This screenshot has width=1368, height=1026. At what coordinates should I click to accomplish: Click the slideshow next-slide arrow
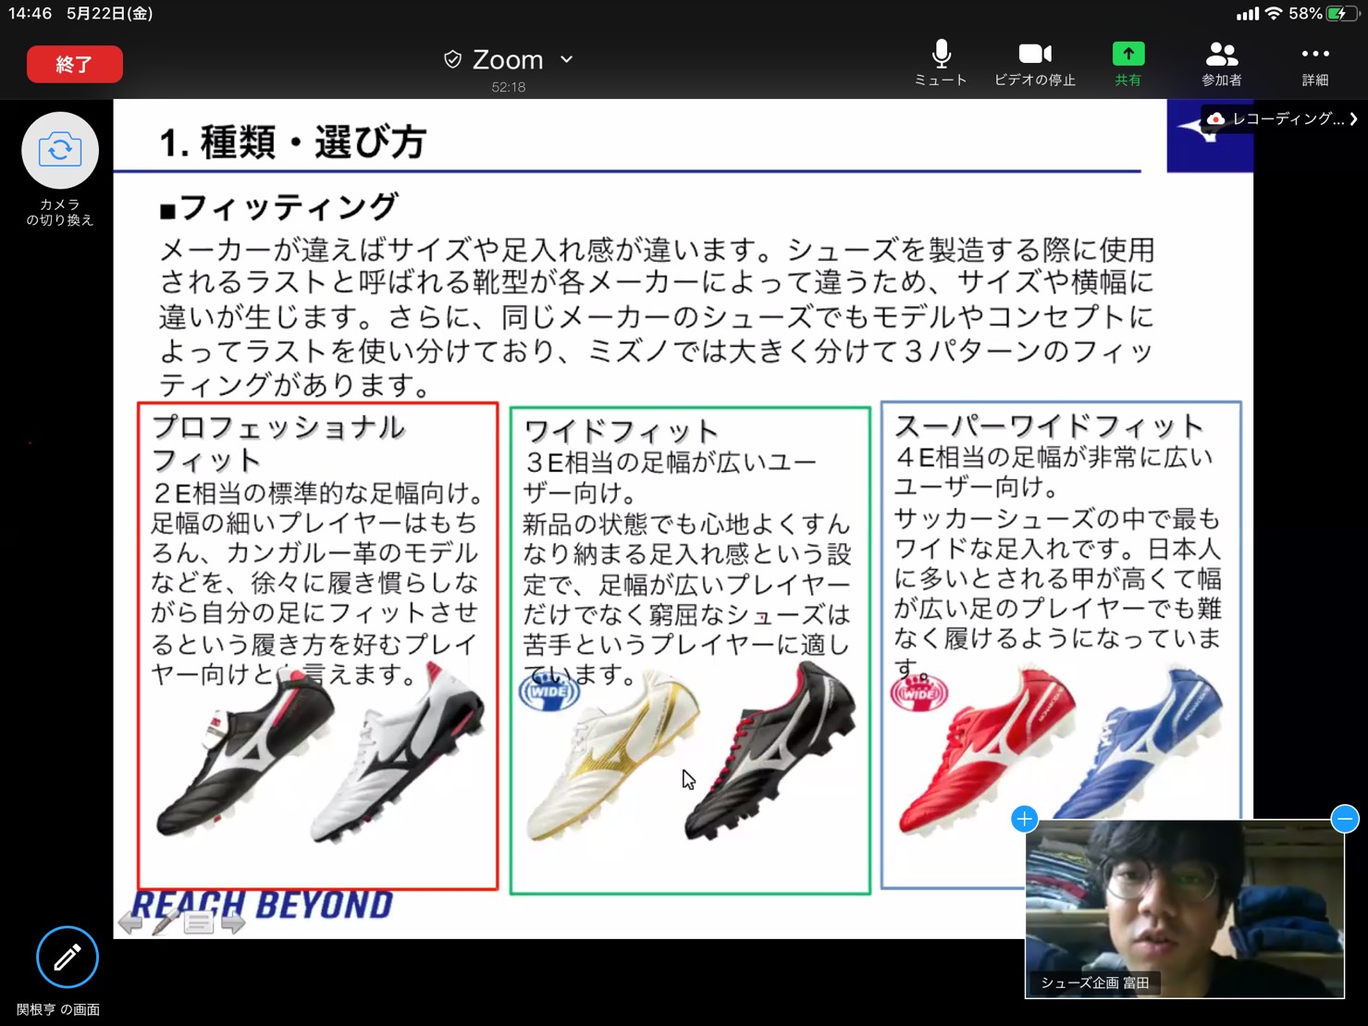(x=233, y=922)
